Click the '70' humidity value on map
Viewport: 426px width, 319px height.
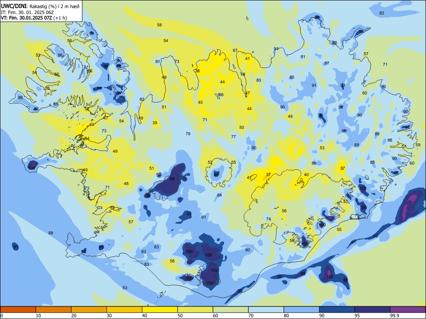243,74
